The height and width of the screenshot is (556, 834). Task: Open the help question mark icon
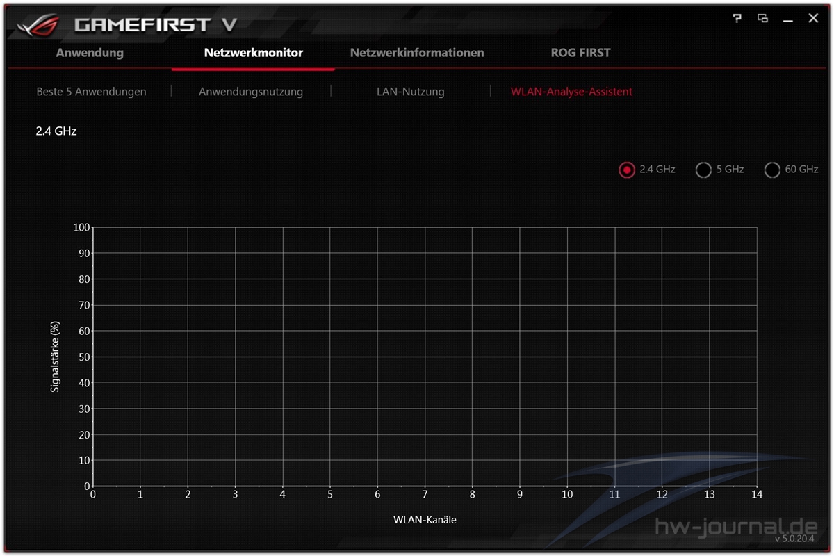737,19
